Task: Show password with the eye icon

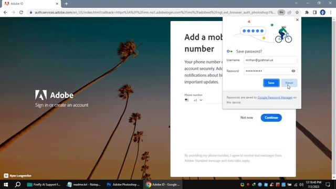Action: coord(293,71)
